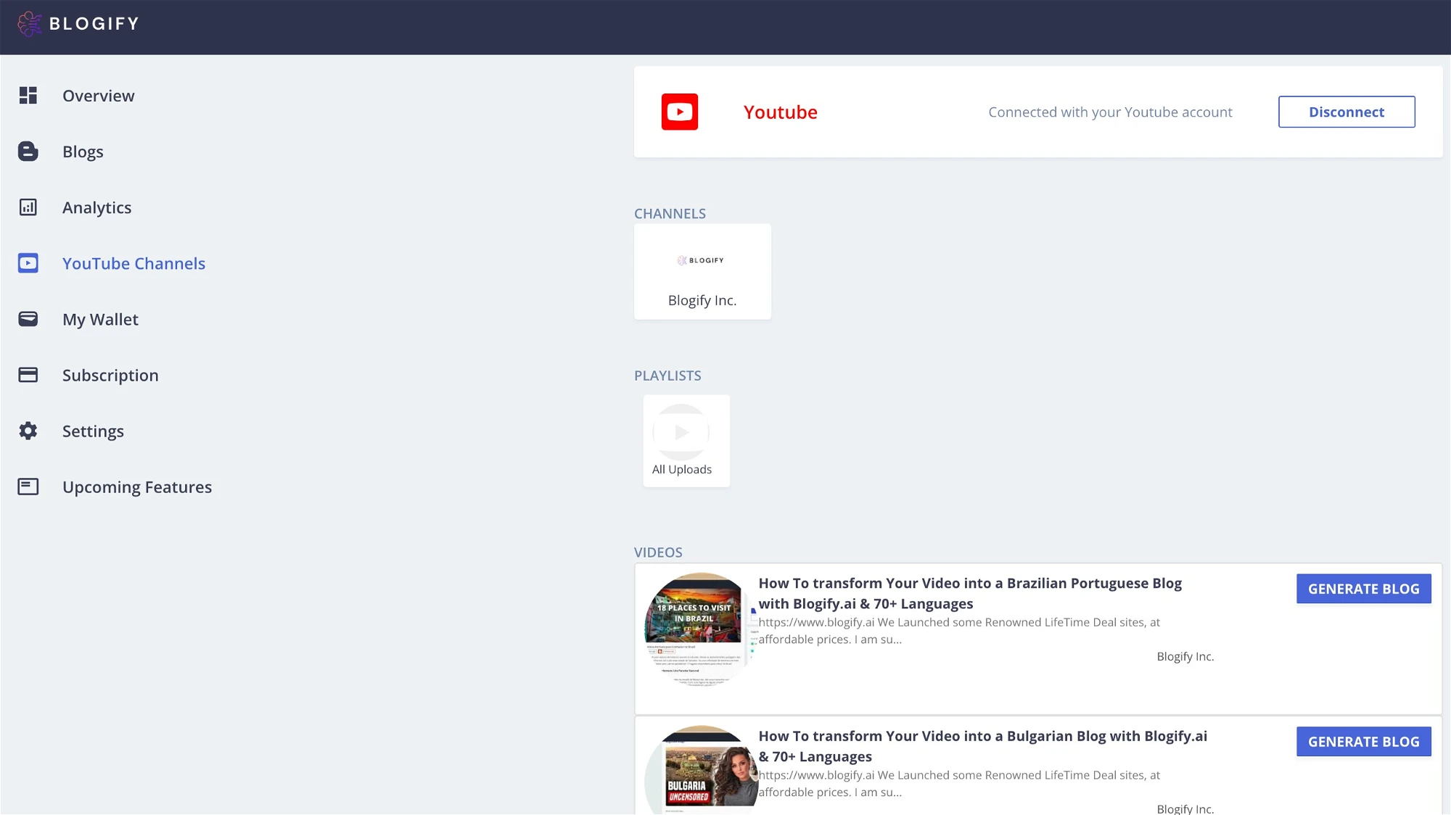Navigate to the Subscription page

(x=110, y=375)
